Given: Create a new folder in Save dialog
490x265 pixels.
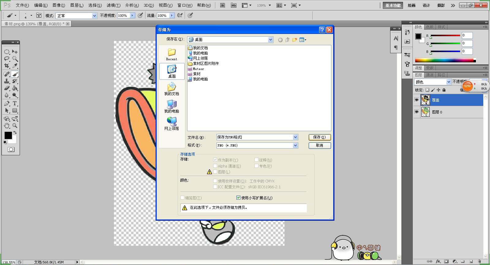Looking at the screenshot, I should pos(295,40).
